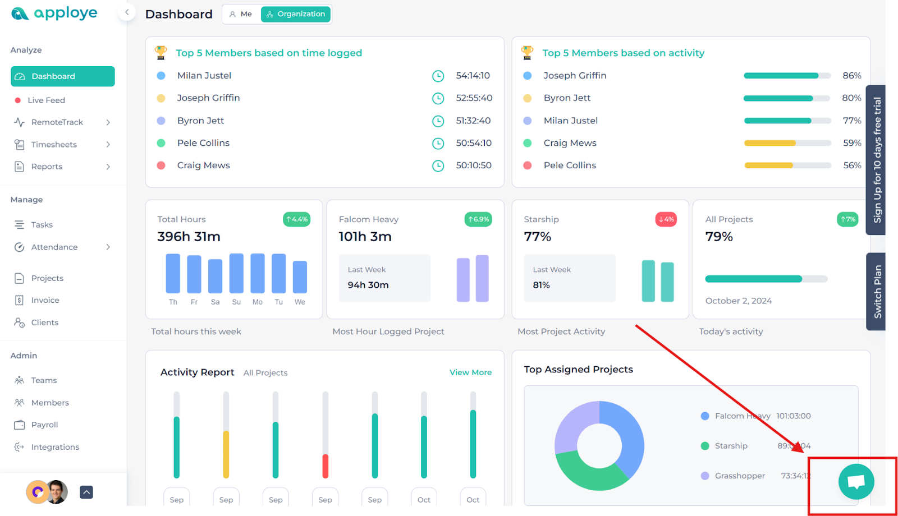This screenshot has width=898, height=516.
Task: Click the donut chart in Top Assigned Projects
Action: point(599,446)
